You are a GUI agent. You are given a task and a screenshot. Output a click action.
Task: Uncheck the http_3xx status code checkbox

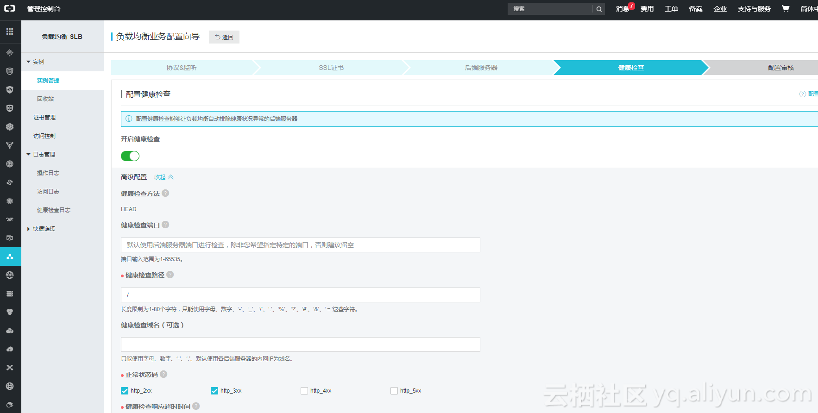214,391
